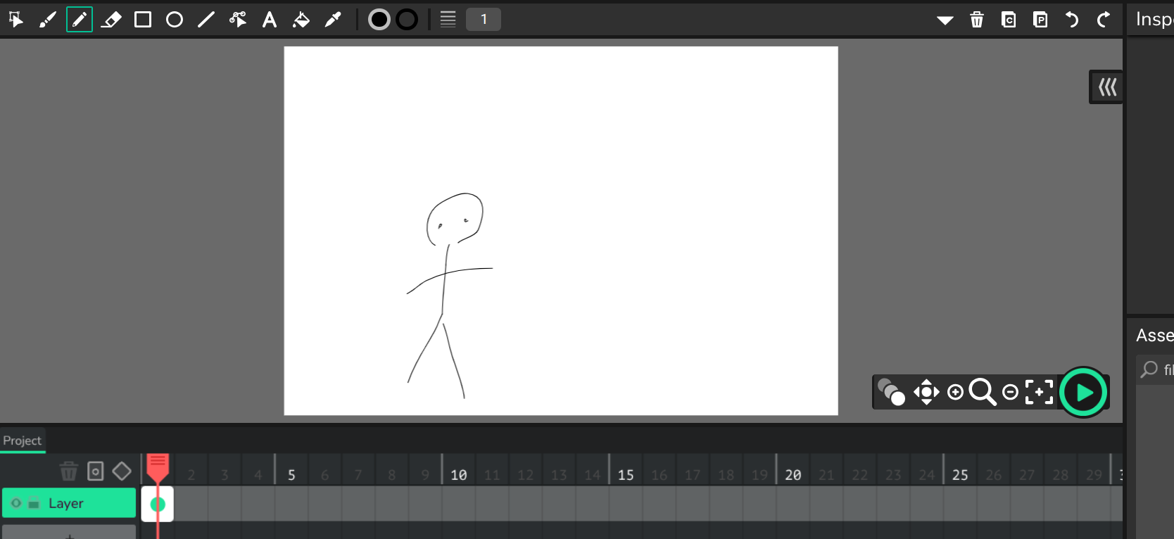Play the animation preview
Screen dimensions: 1174x539
coord(1084,392)
